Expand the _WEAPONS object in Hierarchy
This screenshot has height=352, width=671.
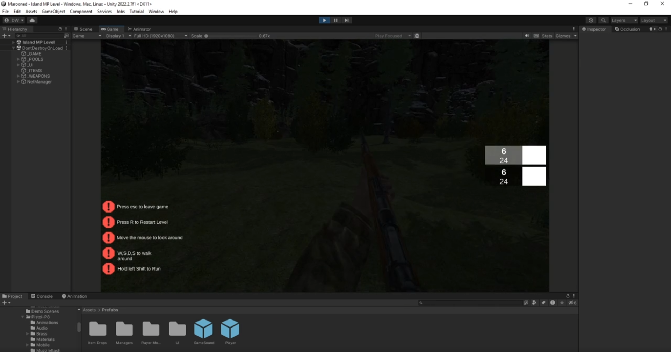tap(18, 76)
